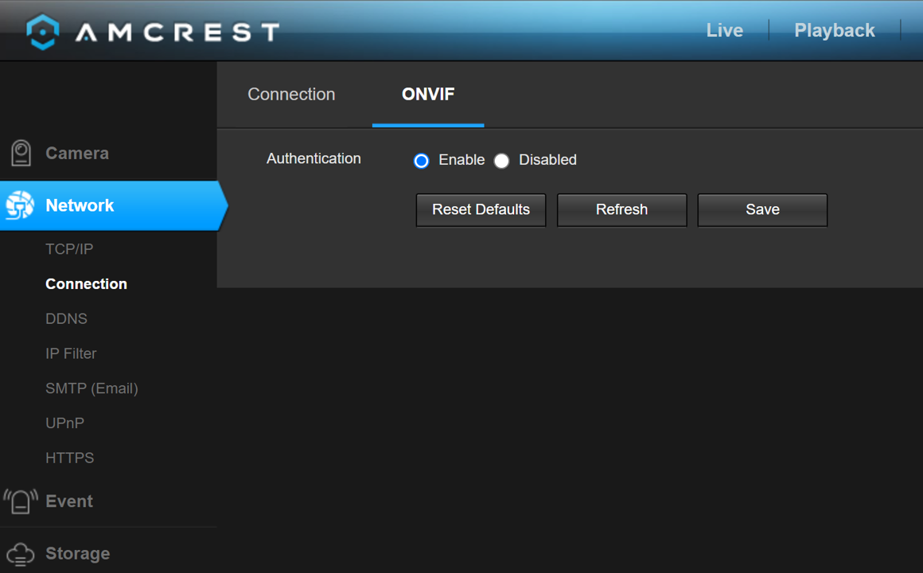Open the ONVIF tab

(x=428, y=94)
